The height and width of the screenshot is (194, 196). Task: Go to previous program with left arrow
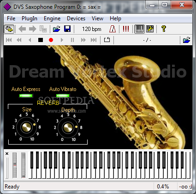pyautogui.click(x=22, y=29)
